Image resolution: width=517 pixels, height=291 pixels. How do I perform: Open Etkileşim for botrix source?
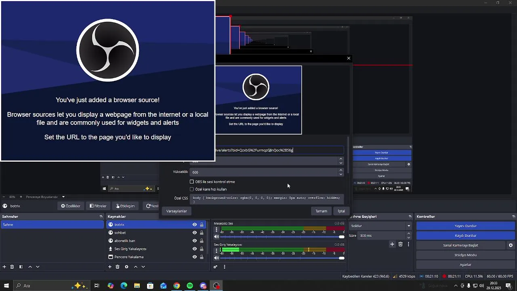coord(125,206)
